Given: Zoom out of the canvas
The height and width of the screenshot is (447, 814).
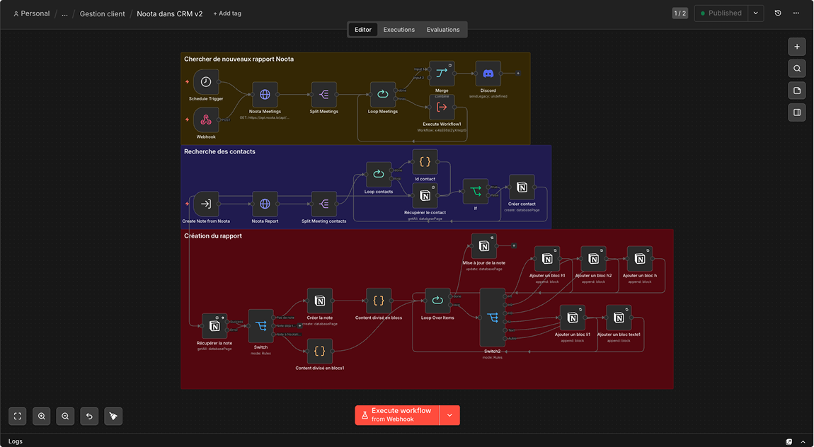Looking at the screenshot, I should (65, 416).
